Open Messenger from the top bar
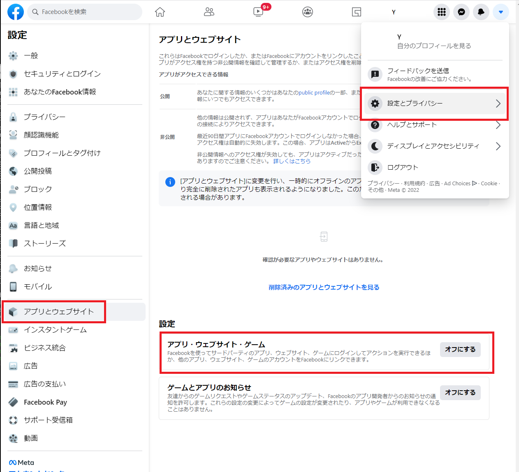The image size is (519, 472). pyautogui.click(x=461, y=12)
